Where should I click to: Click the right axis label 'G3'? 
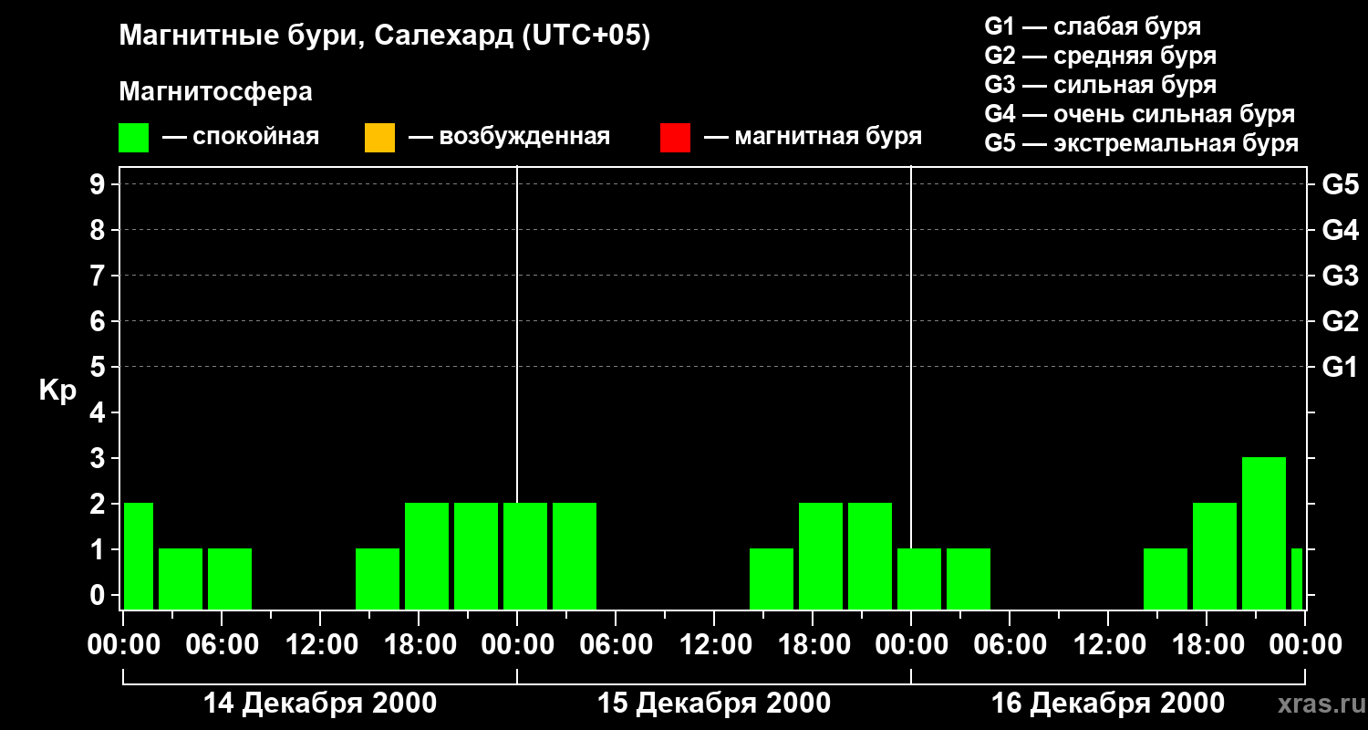pos(1340,276)
